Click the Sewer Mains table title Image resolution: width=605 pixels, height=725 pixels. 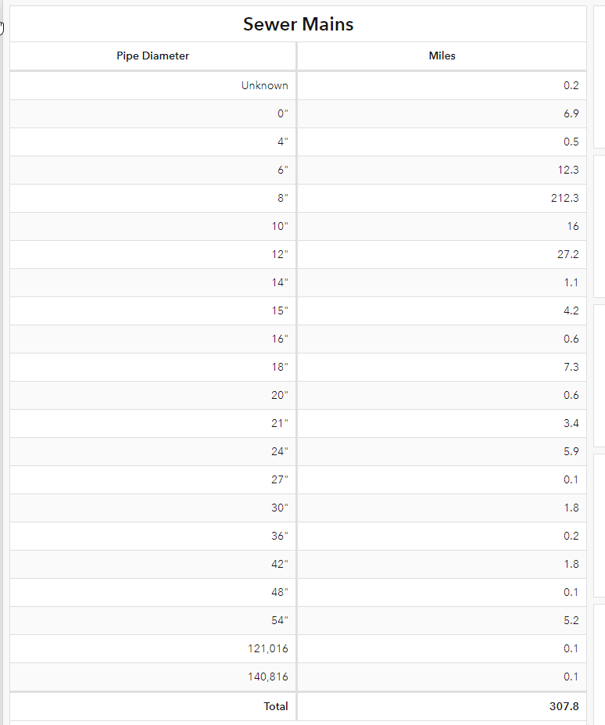coord(298,24)
